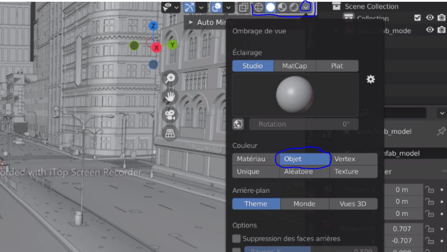Click the red X axis gizmo handle

pyautogui.click(x=156, y=48)
